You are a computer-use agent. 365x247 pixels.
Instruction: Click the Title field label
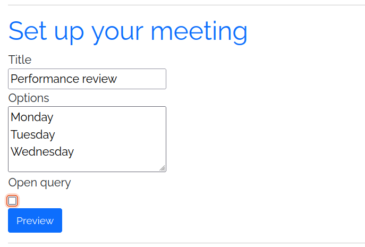pyautogui.click(x=20, y=60)
